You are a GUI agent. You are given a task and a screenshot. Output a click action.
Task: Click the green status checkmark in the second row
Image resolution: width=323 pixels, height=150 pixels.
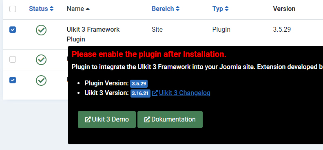click(x=41, y=60)
